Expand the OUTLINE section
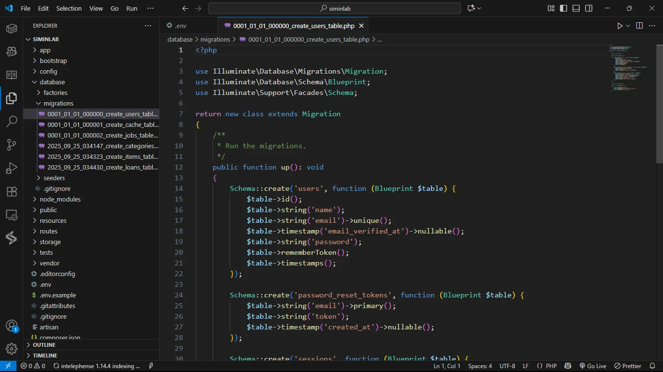The width and height of the screenshot is (663, 372). (x=44, y=345)
